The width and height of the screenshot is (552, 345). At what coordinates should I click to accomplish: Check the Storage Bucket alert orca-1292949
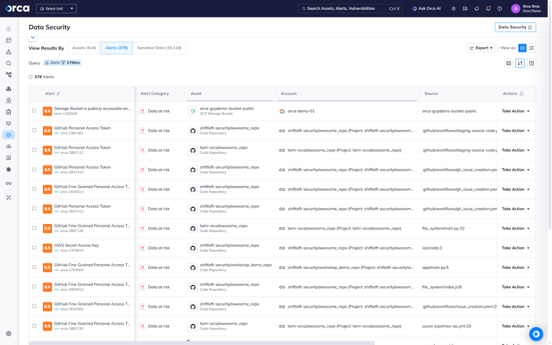(34, 110)
